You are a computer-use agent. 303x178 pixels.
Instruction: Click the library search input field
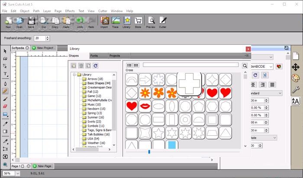click(190, 65)
